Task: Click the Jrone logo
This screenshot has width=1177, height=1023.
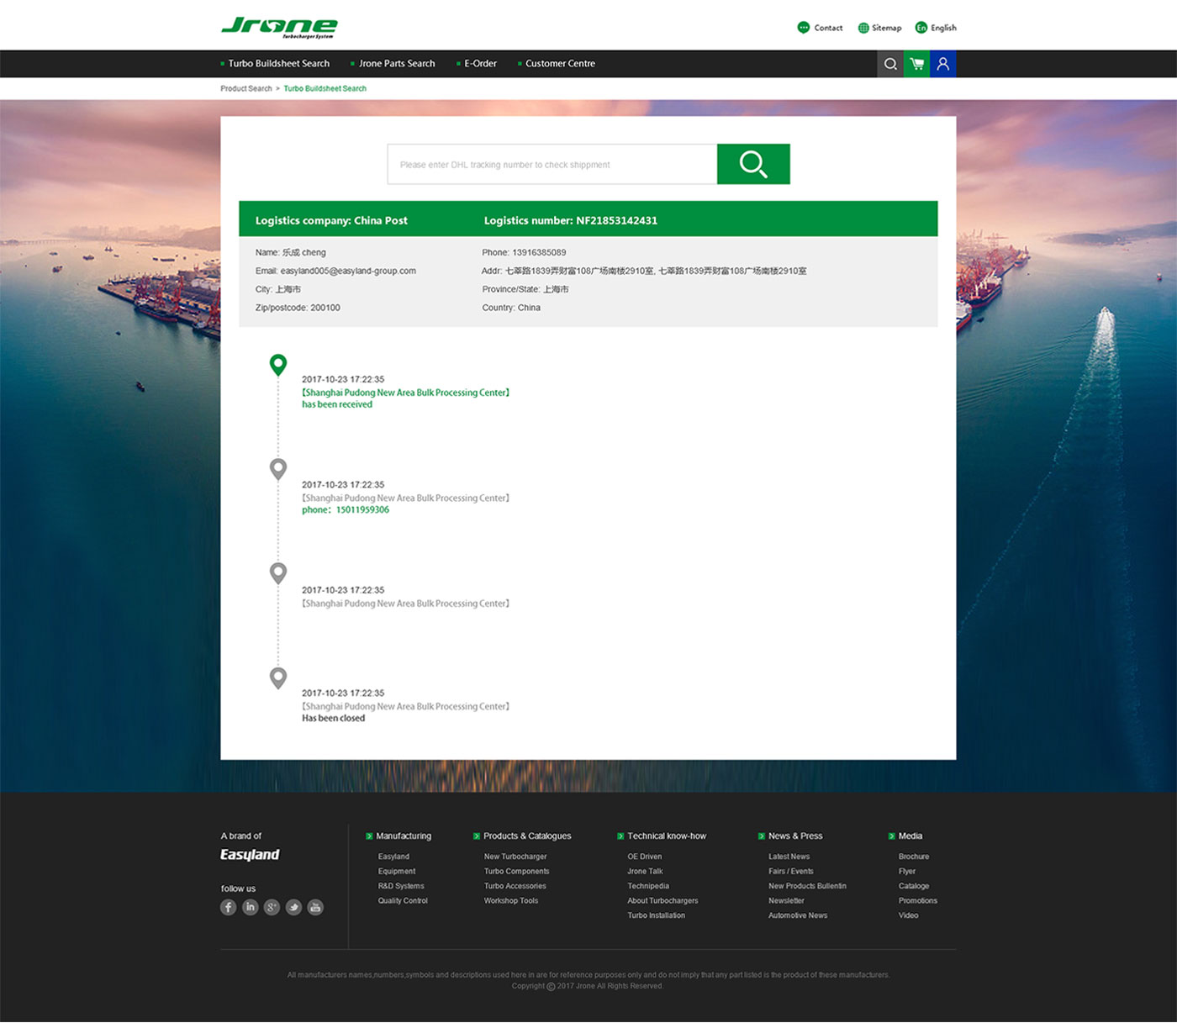Action: point(279,27)
